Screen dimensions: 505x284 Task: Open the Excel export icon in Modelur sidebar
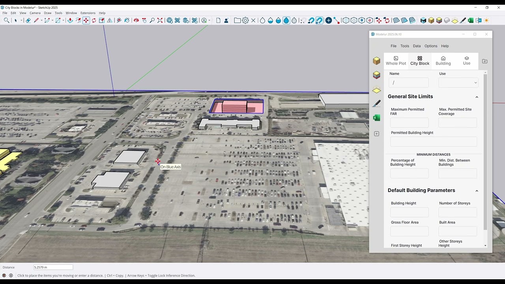[x=376, y=118]
